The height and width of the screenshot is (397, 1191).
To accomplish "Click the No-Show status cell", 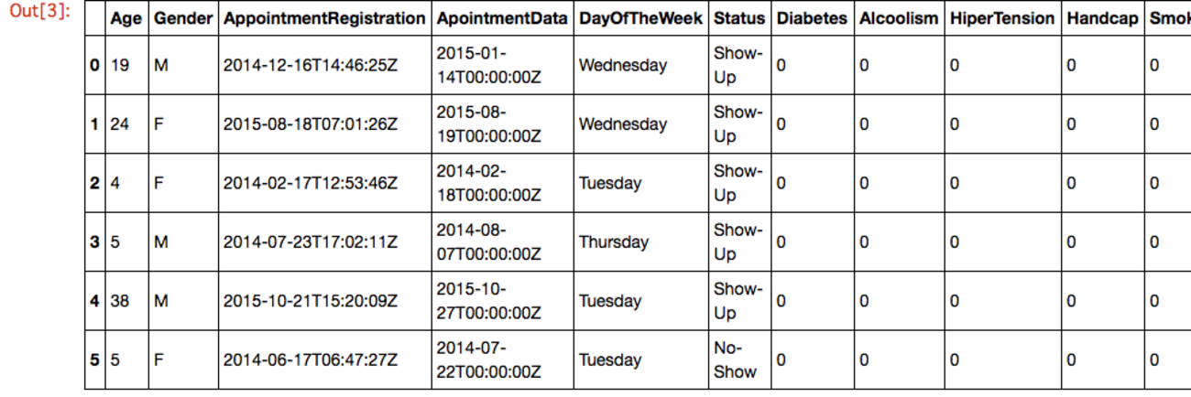I will (735, 360).
